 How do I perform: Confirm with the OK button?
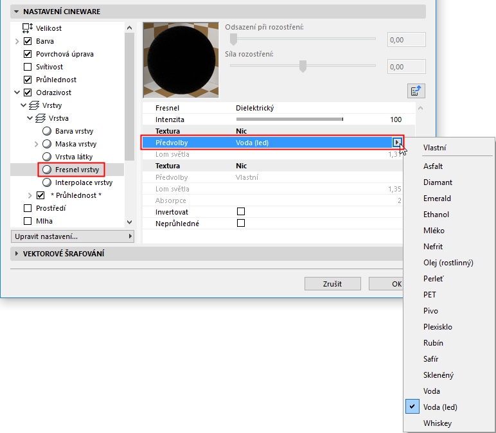pos(386,284)
